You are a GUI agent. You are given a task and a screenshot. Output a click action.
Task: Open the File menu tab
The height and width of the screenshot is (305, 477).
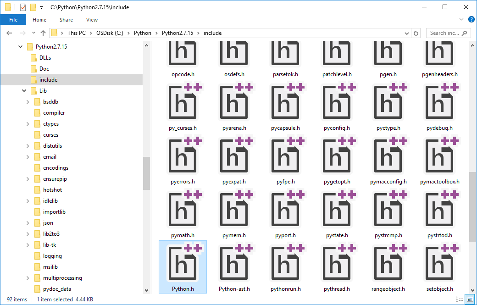pyautogui.click(x=13, y=20)
